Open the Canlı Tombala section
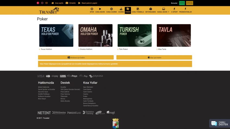This screenshot has height=129, width=230. pos(138,10)
